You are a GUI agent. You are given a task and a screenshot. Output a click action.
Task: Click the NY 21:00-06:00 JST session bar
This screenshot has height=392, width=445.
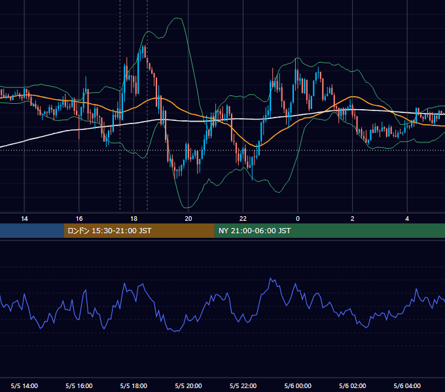329,231
